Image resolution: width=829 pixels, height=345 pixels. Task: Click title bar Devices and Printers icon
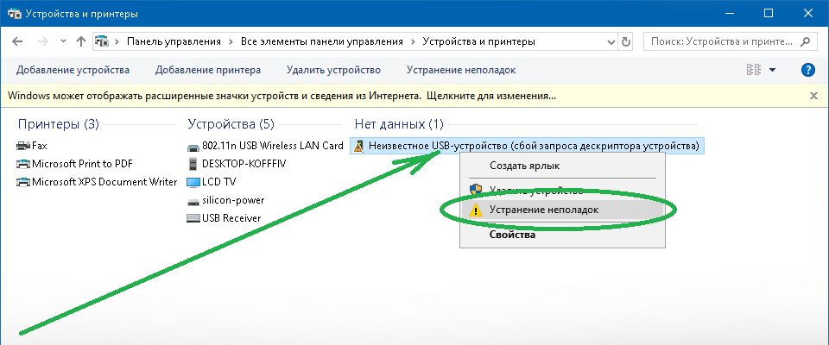pyautogui.click(x=13, y=14)
